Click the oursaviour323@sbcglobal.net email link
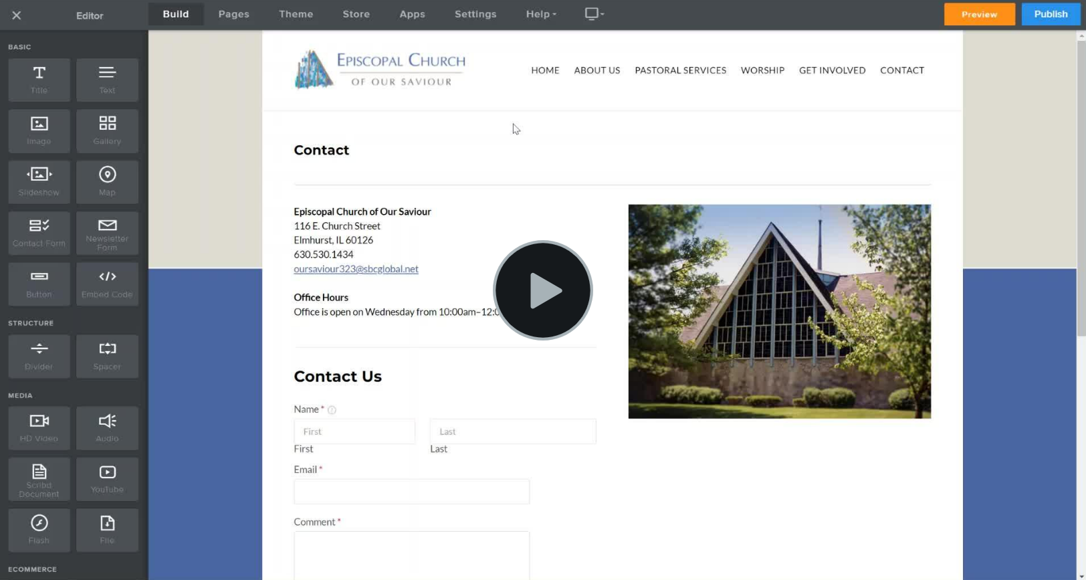Viewport: 1086px width, 580px height. coord(356,269)
